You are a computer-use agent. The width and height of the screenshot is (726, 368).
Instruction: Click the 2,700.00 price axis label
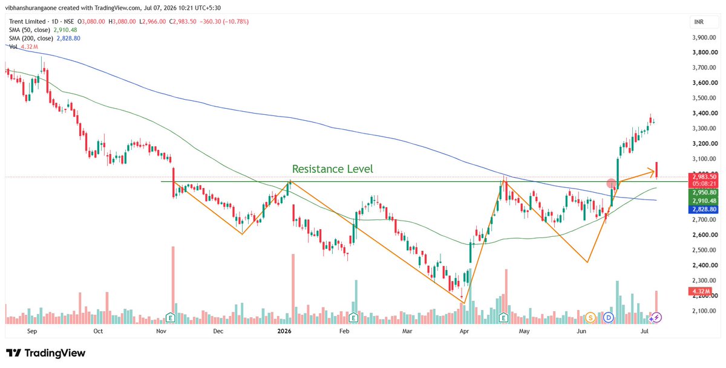(705, 220)
